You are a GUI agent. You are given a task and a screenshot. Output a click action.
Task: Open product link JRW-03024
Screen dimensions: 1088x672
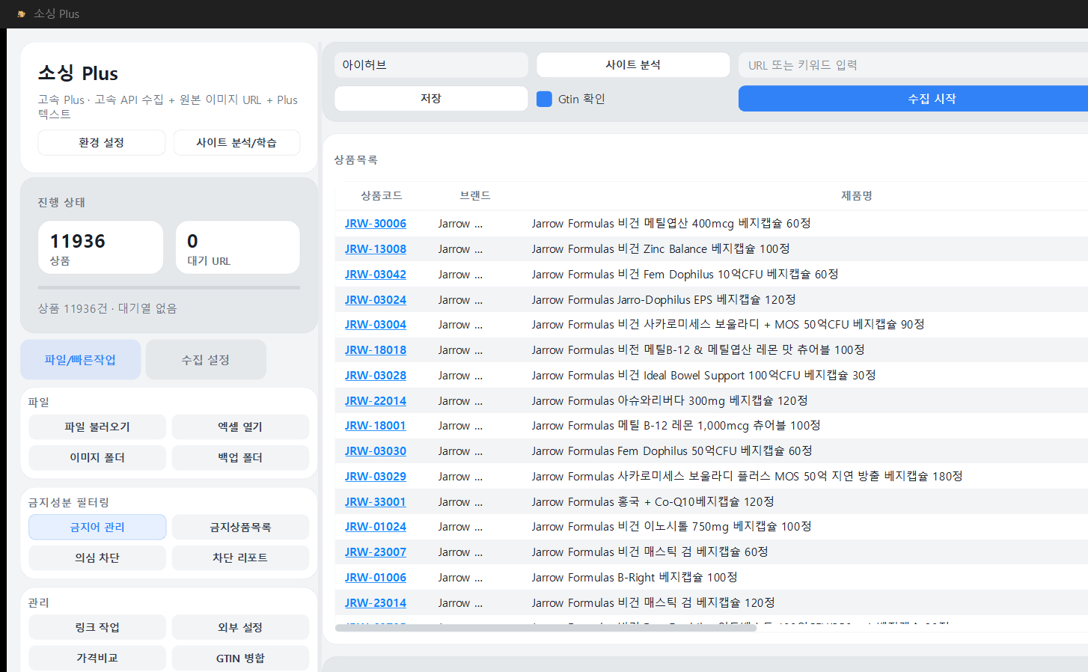coord(376,300)
